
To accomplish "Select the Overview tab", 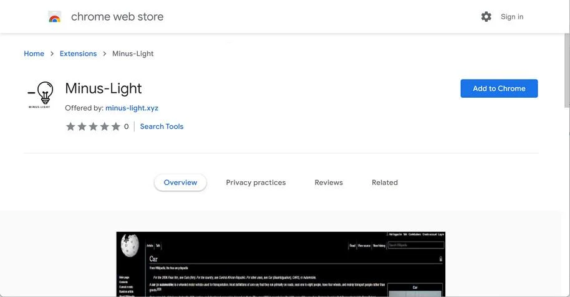I will (x=180, y=182).
